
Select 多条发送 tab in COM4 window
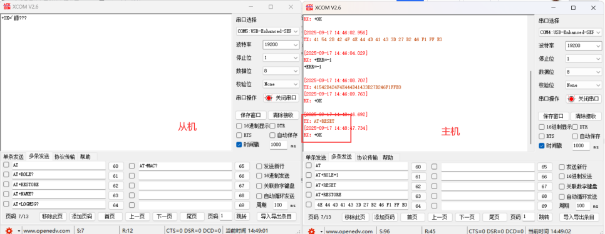click(x=341, y=157)
